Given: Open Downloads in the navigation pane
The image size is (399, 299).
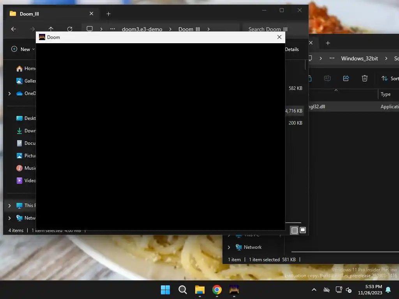Looking at the screenshot, I should click(x=26, y=131).
